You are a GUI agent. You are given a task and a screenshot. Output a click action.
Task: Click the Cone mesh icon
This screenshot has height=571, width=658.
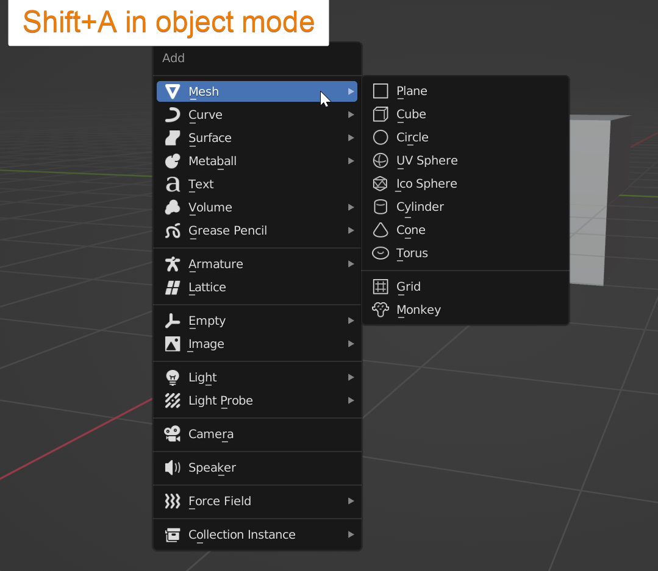tap(381, 230)
